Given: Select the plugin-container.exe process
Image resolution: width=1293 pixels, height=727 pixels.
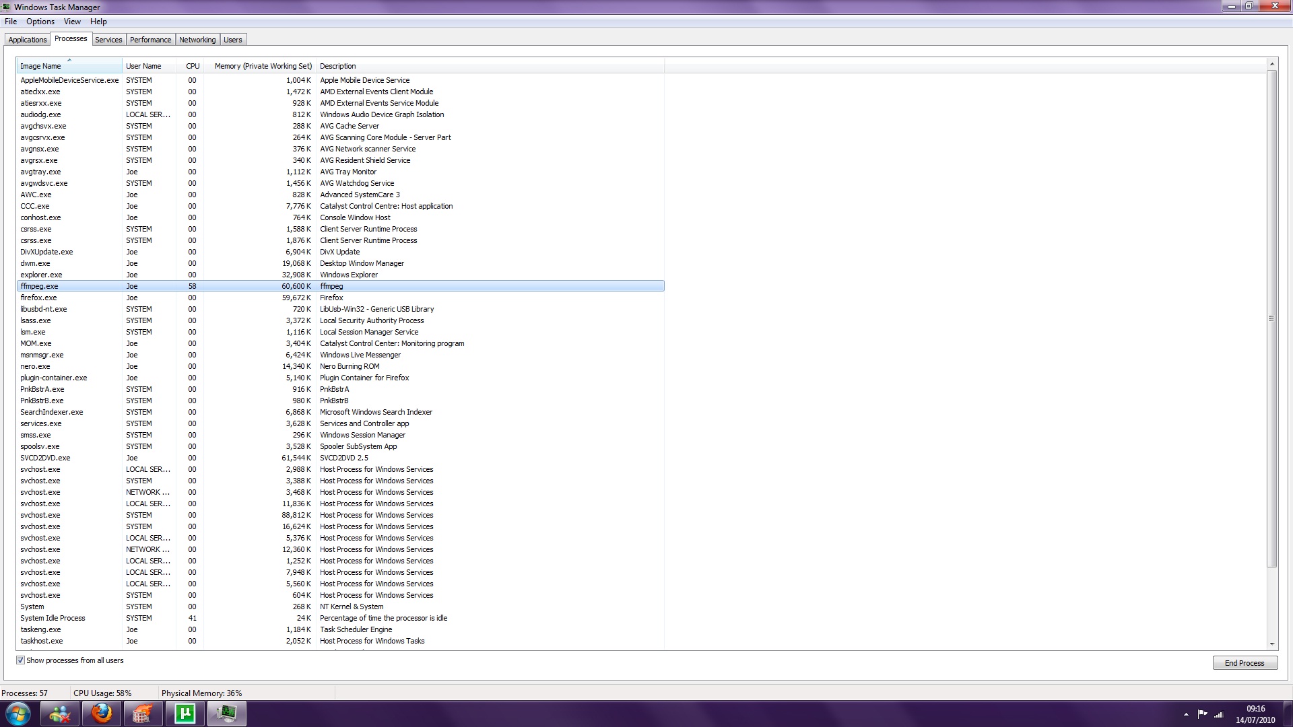Looking at the screenshot, I should pos(340,378).
